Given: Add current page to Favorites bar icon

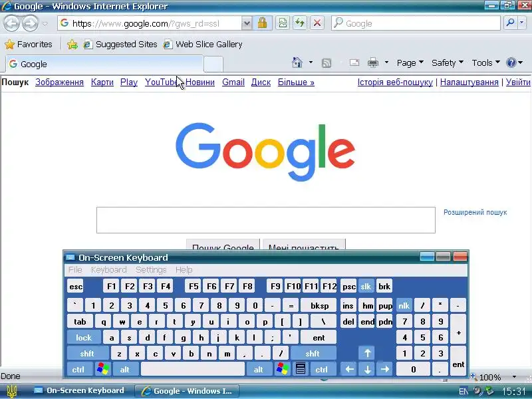Looking at the screenshot, I should 72,45.
